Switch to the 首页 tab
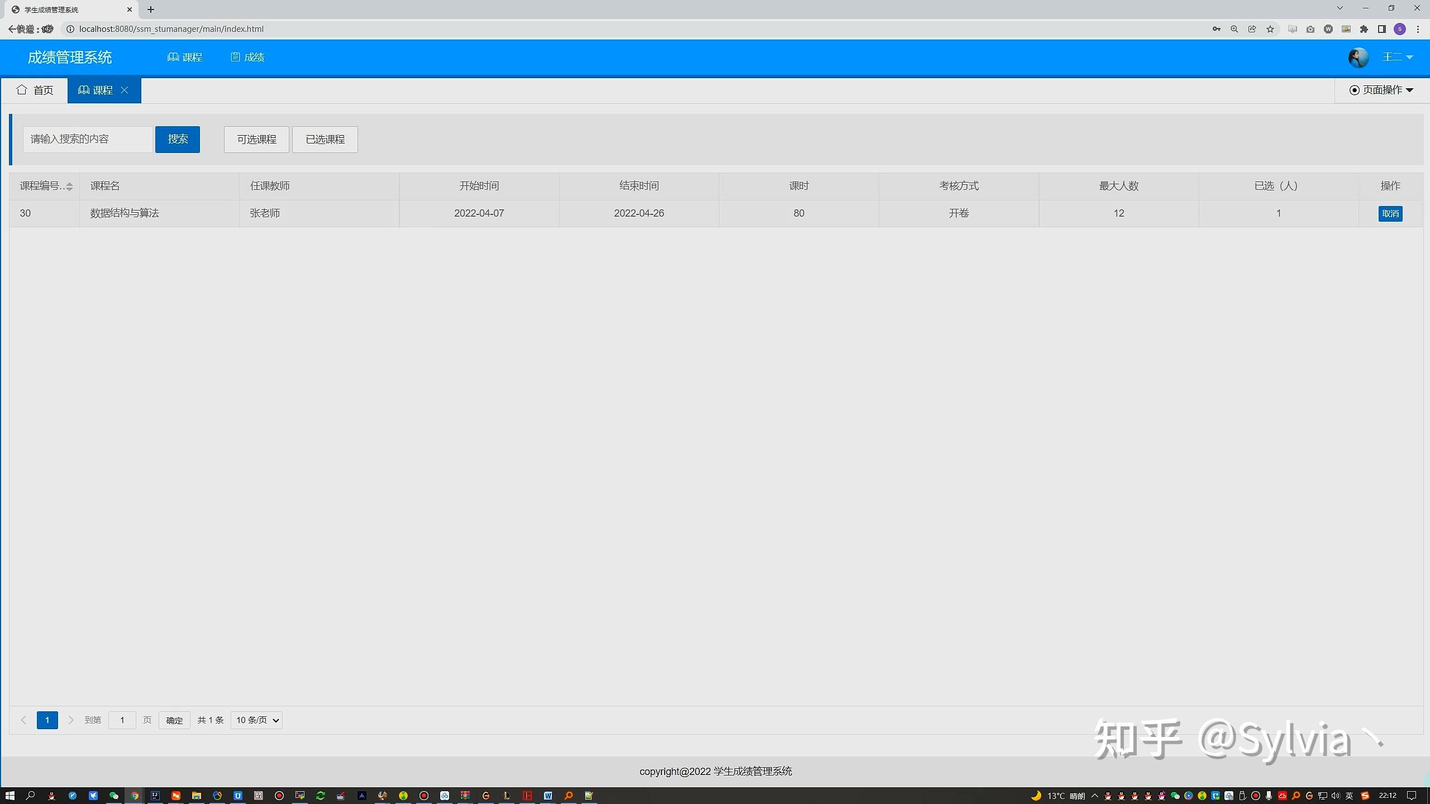This screenshot has width=1430, height=804. pos(35,90)
